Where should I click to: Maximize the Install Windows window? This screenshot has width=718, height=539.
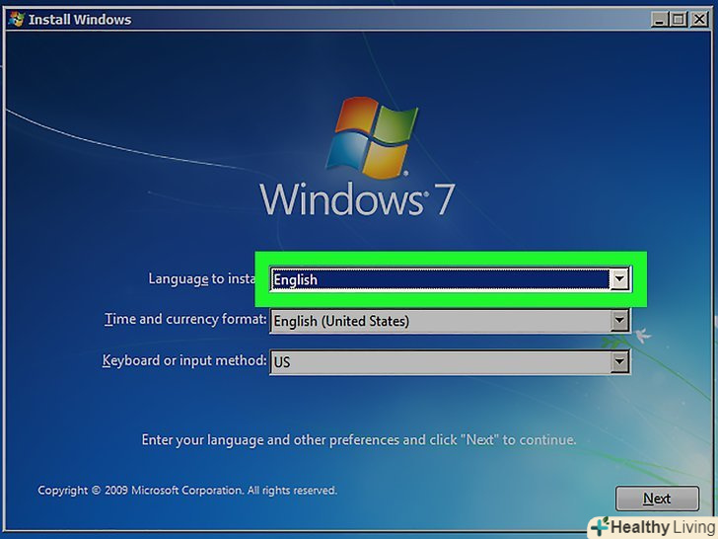click(679, 20)
